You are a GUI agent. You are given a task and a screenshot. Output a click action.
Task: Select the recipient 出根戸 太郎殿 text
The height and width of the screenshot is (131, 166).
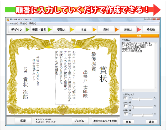coord(85,84)
